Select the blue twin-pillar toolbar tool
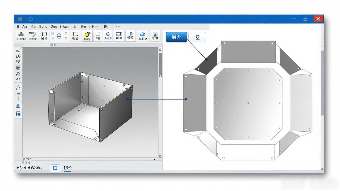The image size is (340, 191). click(x=130, y=36)
